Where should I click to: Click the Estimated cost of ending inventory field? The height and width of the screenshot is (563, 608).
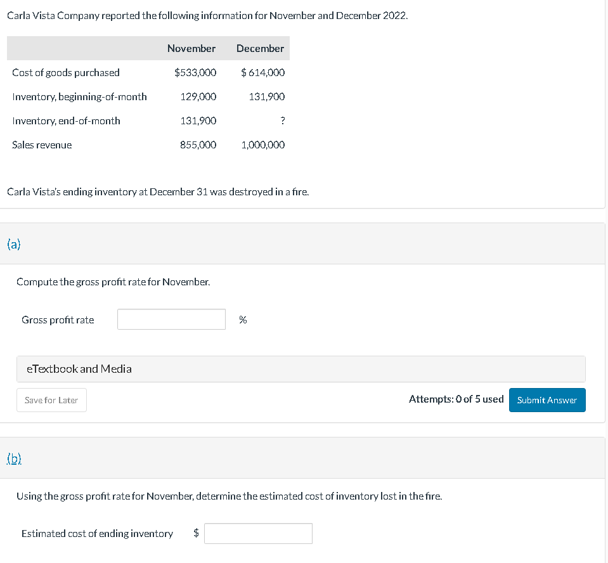pos(258,533)
